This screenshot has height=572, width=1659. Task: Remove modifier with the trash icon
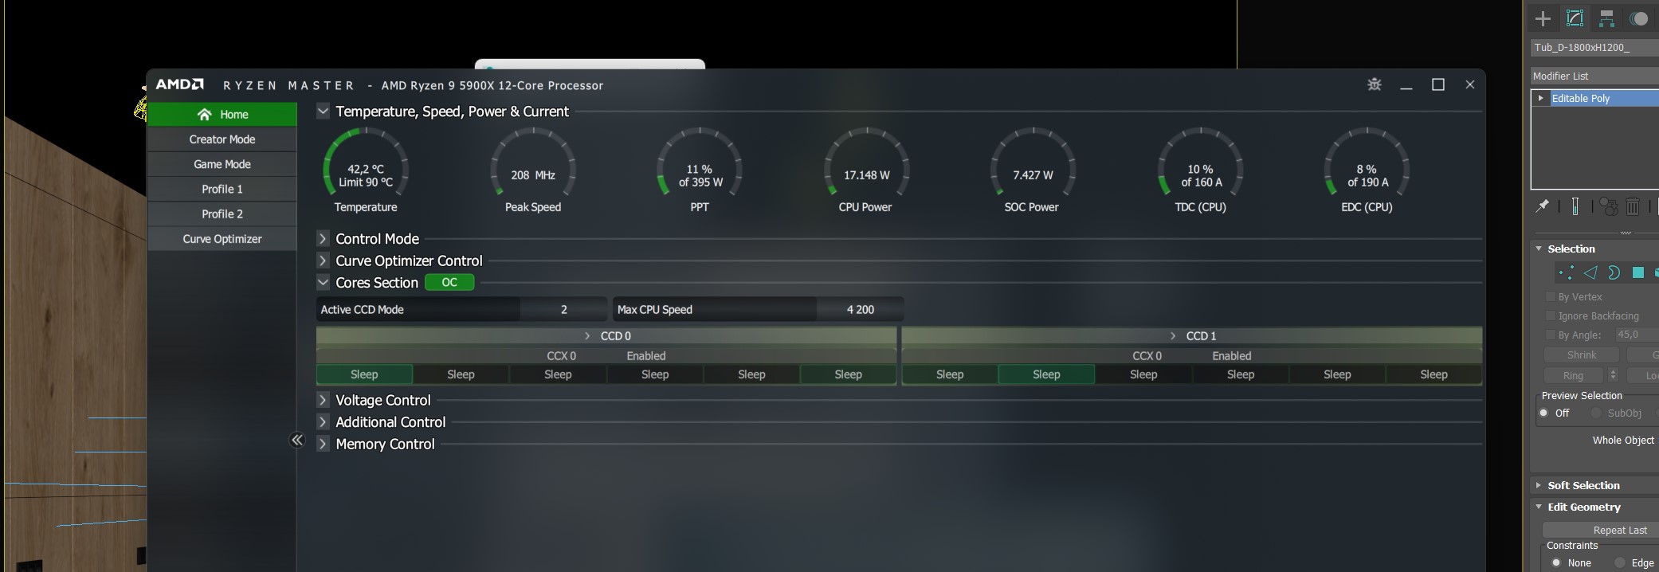point(1633,206)
